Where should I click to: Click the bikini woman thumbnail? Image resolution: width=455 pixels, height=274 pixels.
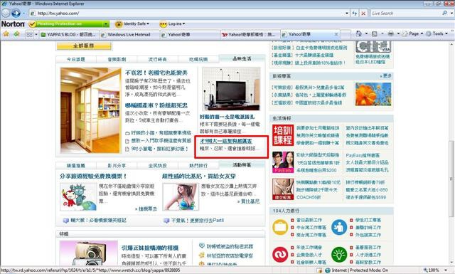coord(181,196)
